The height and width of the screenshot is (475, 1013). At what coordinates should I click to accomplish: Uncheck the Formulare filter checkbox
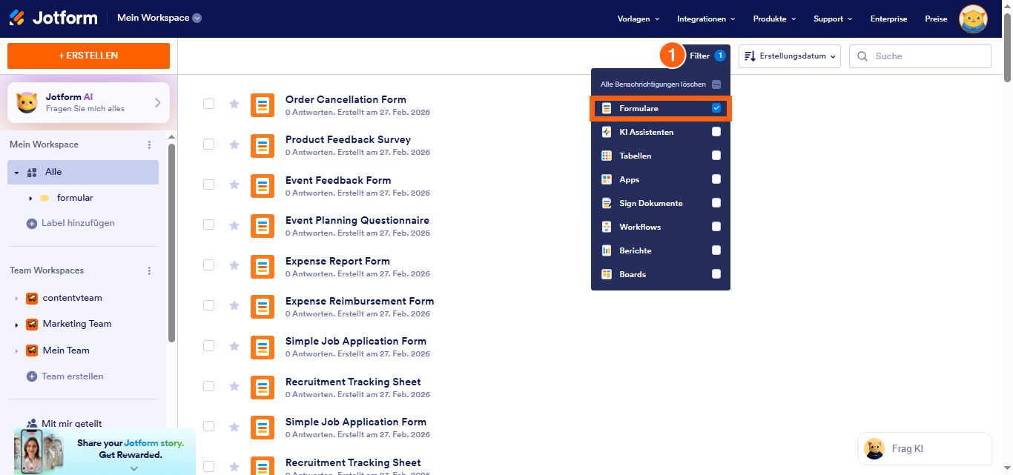(716, 108)
